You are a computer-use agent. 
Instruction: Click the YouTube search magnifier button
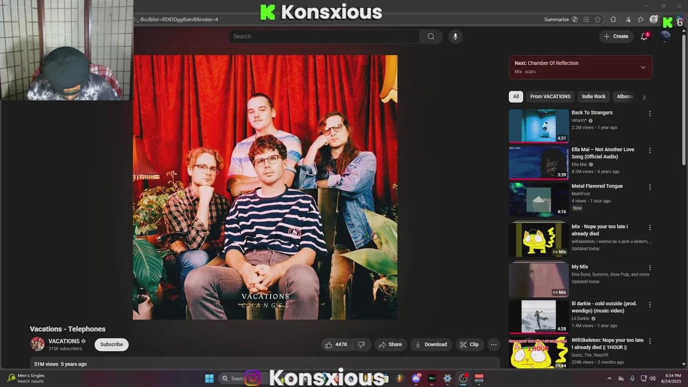(x=431, y=37)
